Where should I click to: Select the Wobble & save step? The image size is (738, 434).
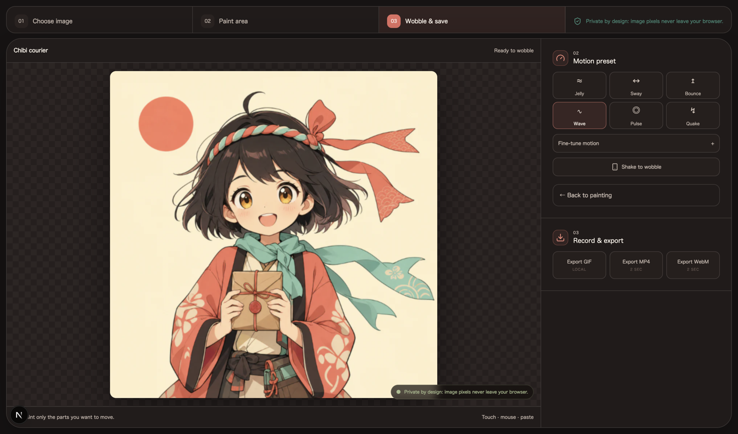(472, 21)
